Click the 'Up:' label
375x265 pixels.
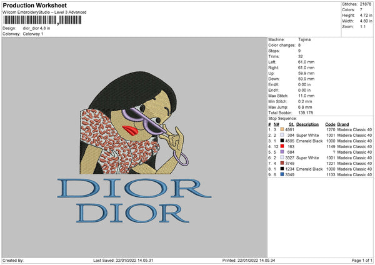271,73
